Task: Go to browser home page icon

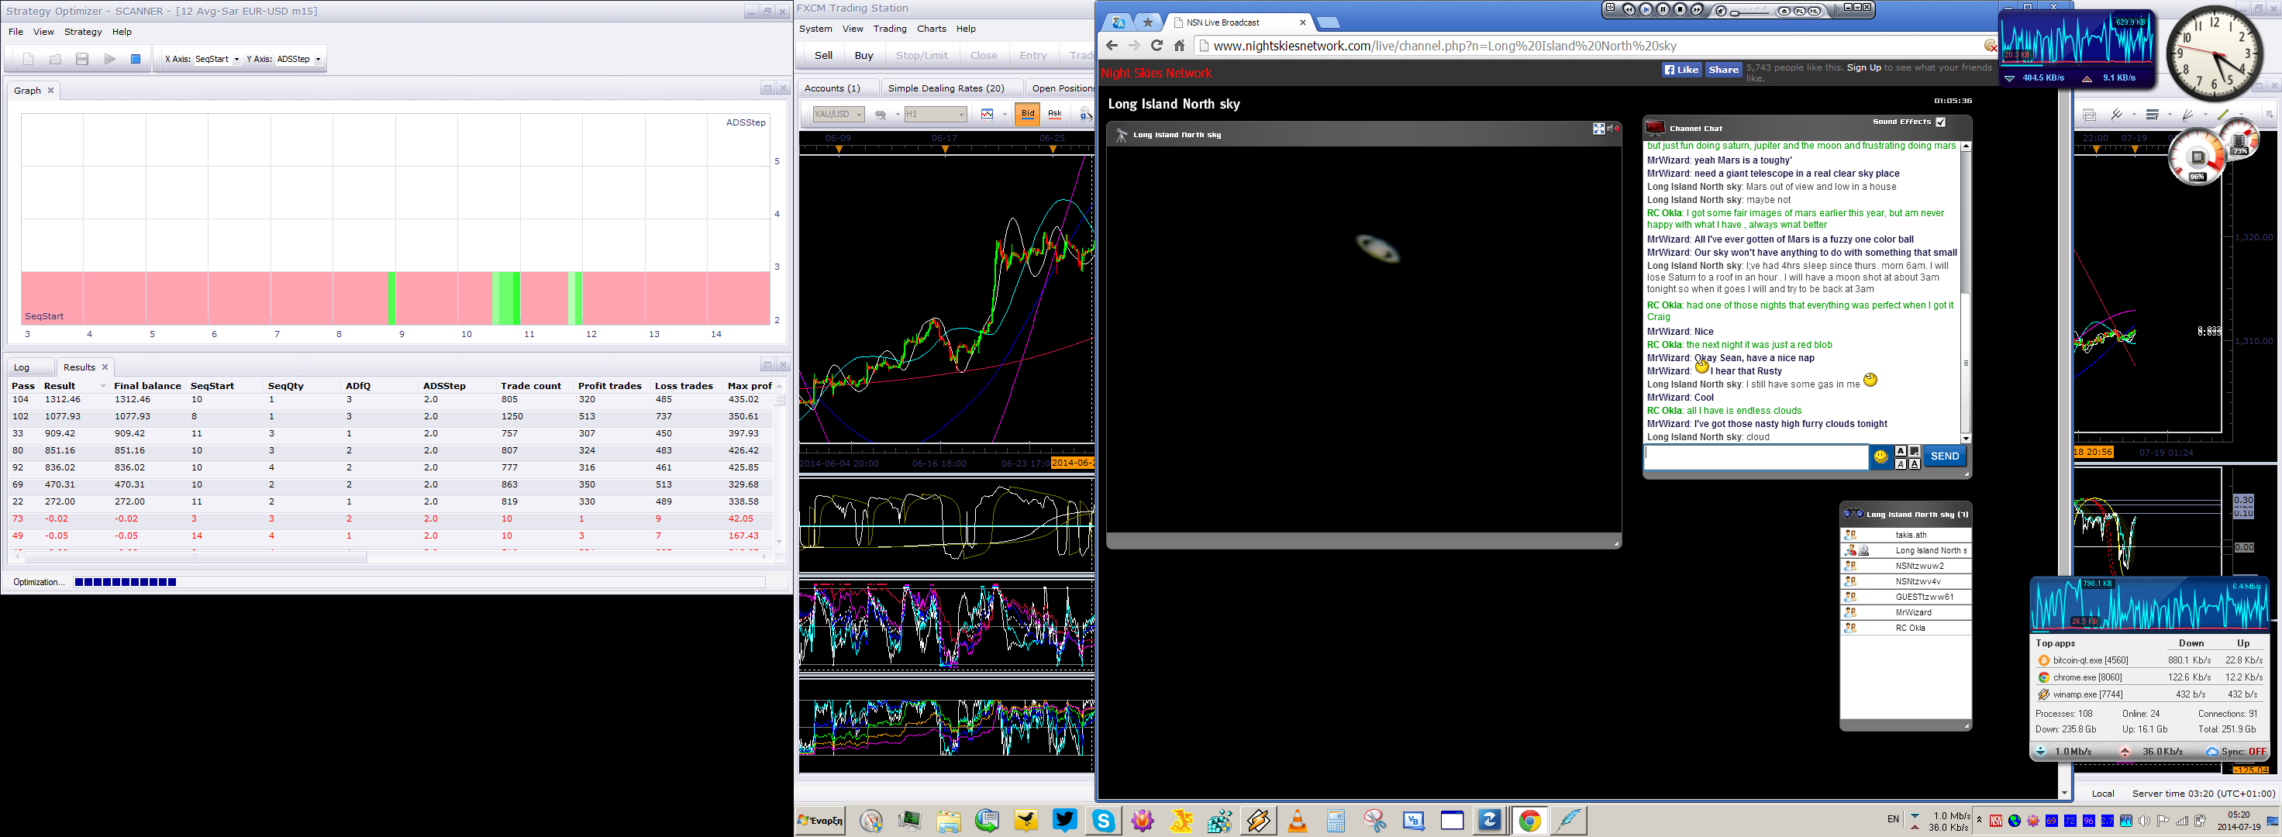Action: [1179, 46]
